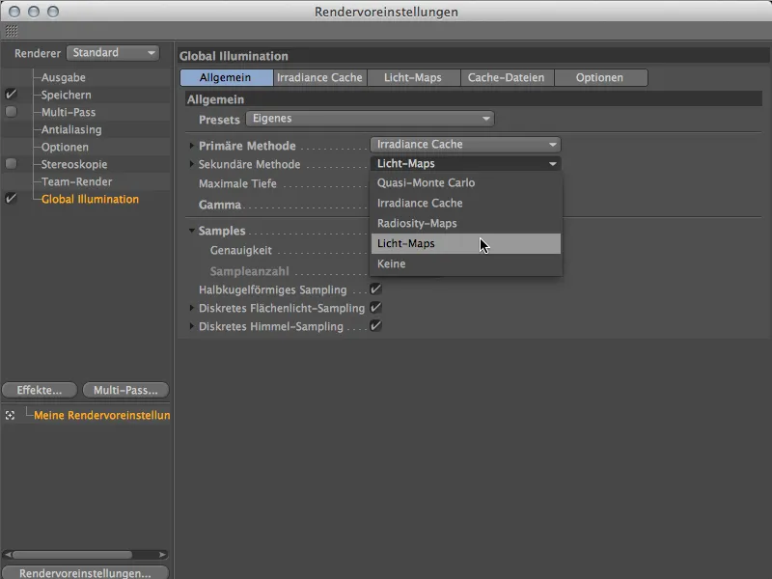Image resolution: width=772 pixels, height=579 pixels.
Task: Click the Effekte... button
Action: pos(40,390)
